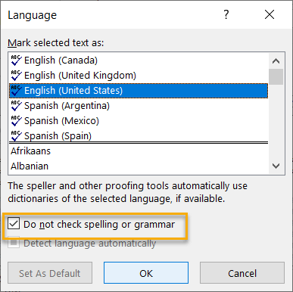Click the language list scroll down arrow
This screenshot has width=293, height=292.
276,166
